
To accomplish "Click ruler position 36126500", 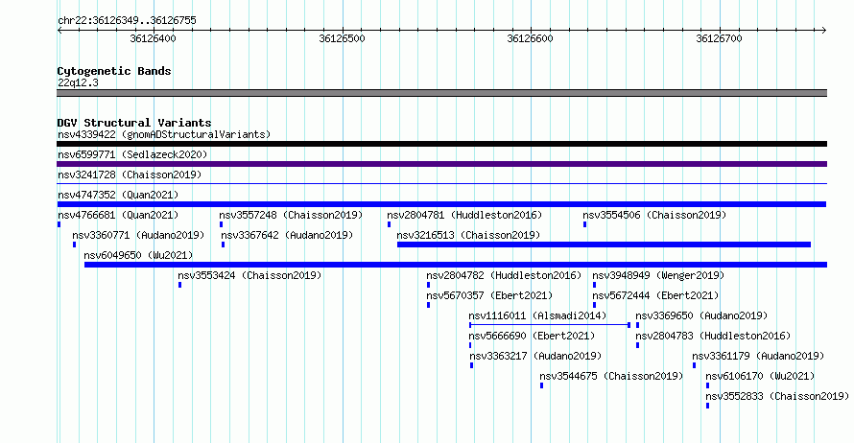I will 342,38.
